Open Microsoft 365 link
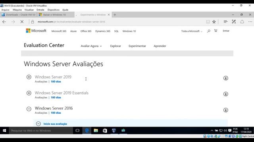Viewport: 254px width, 142px height. [x=59, y=31]
